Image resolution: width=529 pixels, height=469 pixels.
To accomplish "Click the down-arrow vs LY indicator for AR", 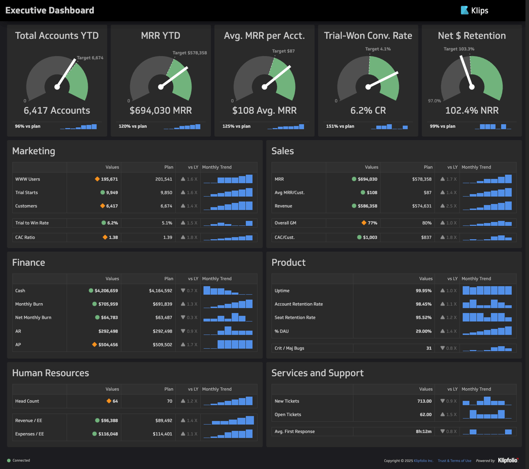I will [184, 330].
